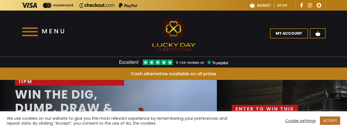Click the 9,144 reviews on Trustpilot text
Viewport: 347px width, 130px height.
190,63
